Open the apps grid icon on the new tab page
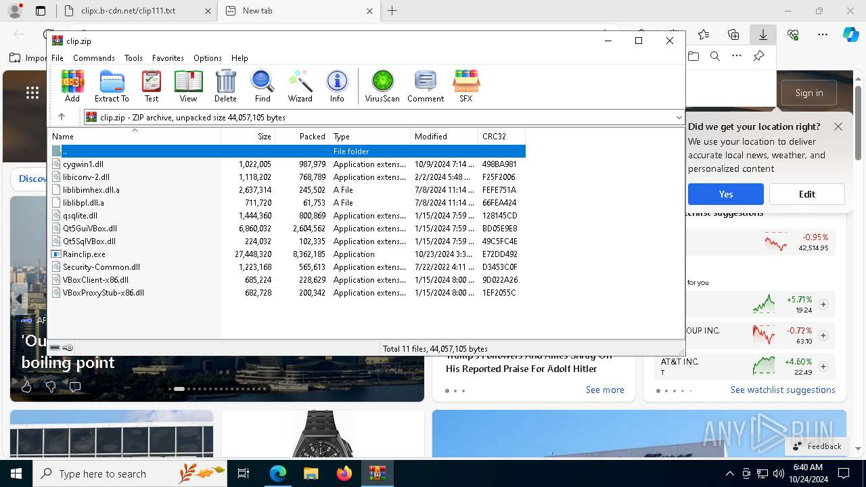The image size is (866, 487). coord(32,93)
